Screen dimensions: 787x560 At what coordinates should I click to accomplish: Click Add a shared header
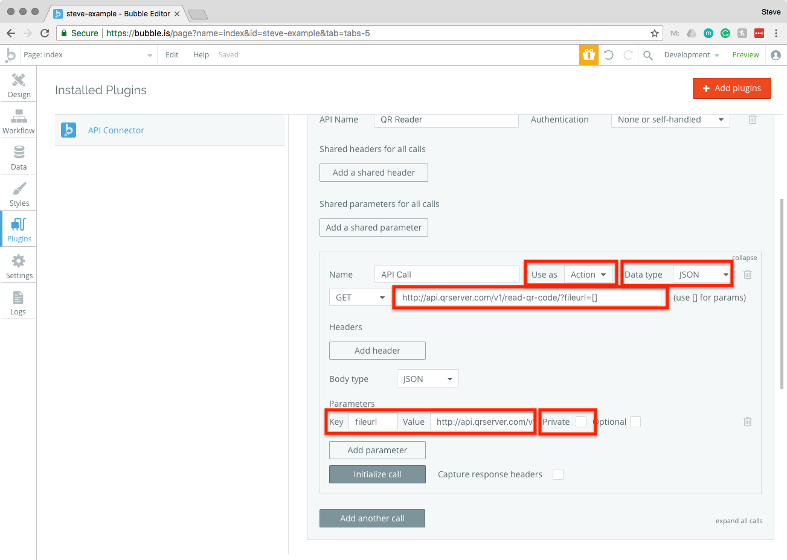(x=374, y=173)
